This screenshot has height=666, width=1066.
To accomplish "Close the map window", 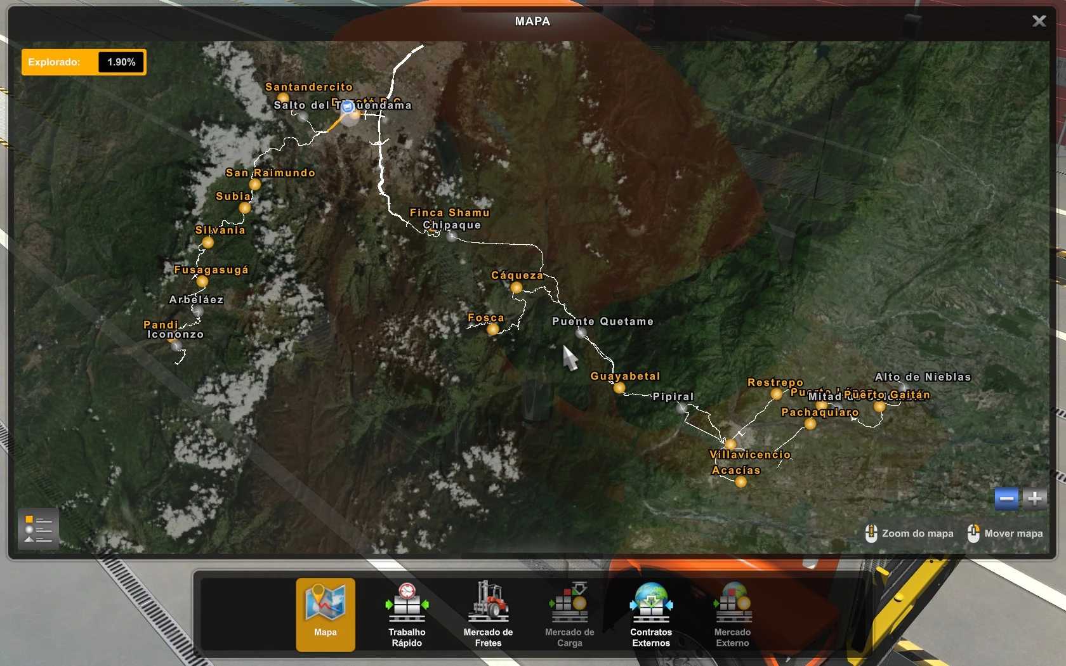I will point(1039,22).
